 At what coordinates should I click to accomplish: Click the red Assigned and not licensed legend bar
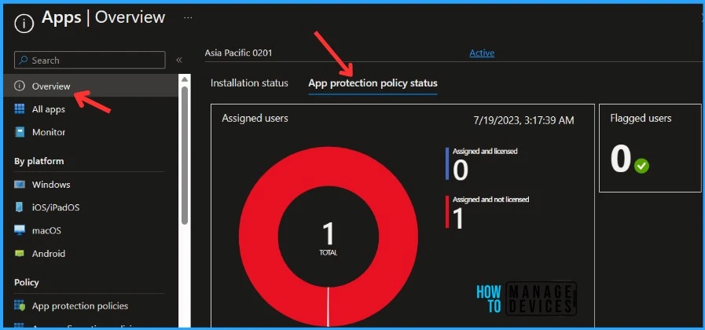tap(447, 212)
